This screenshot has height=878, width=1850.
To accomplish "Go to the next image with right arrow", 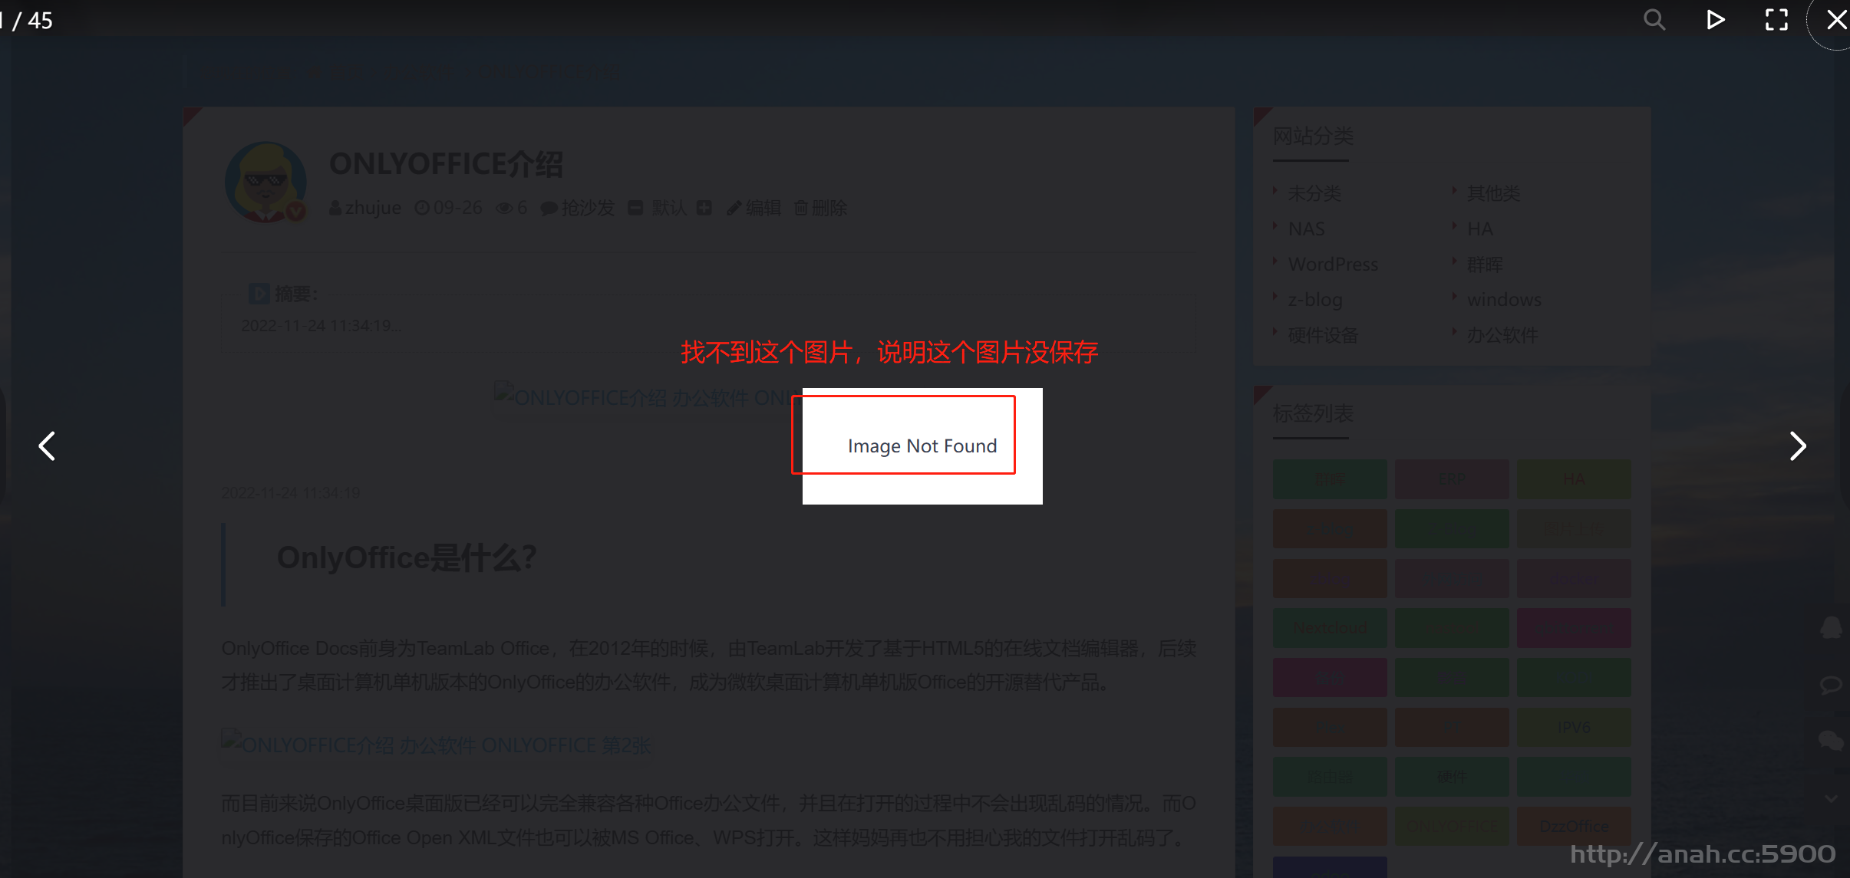I will 1797,446.
